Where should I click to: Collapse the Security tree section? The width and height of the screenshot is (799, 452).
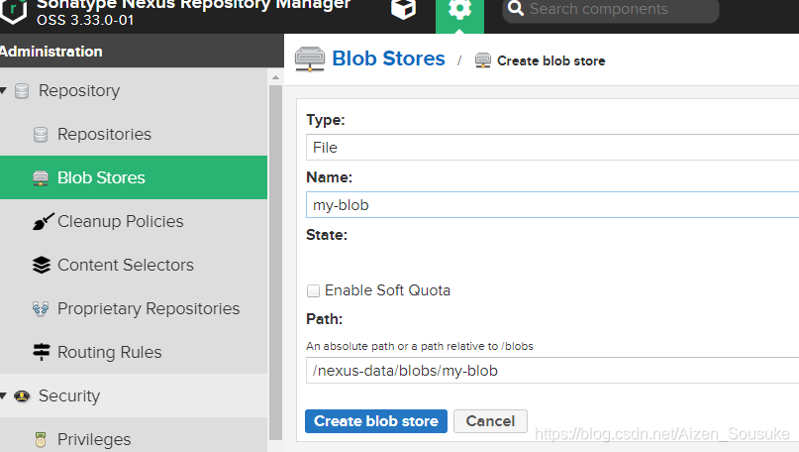click(x=4, y=395)
